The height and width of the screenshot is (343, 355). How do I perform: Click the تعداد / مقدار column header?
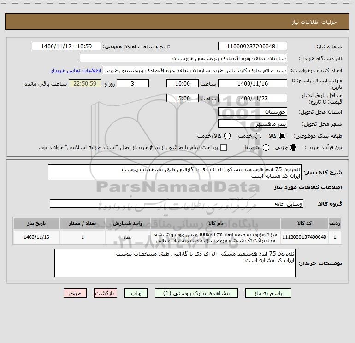pos(83,223)
